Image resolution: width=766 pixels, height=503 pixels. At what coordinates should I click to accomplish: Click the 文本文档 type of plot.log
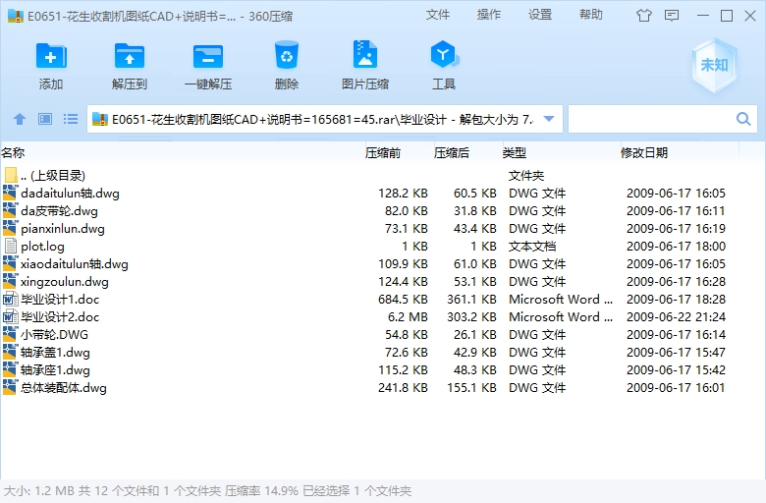pos(532,246)
